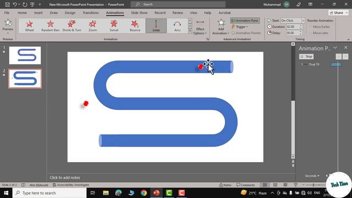Click the Delay input field
The width and height of the screenshot is (352, 198).
(293, 33)
